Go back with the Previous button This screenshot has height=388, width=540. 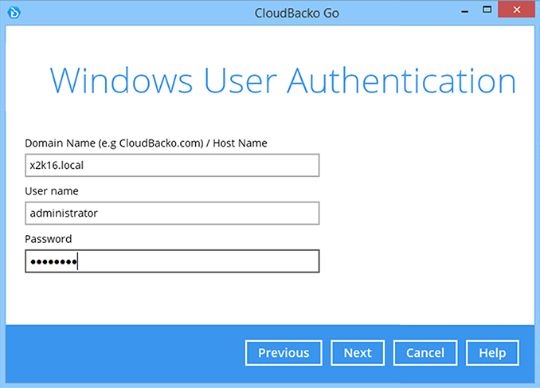coord(284,353)
